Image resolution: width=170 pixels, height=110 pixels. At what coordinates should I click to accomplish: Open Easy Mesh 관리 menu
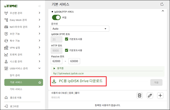[x=18, y=20]
